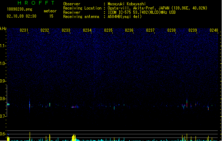Image resolution: width=222 pixels, height=141 pixels.
Task: Click the 0.7 kHz axis label
Action: pos(3,116)
